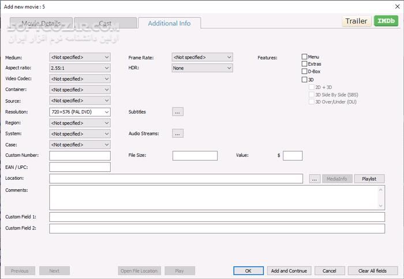Open the Aspect ratio dropdown
The height and width of the screenshot is (279, 404).
tap(80, 68)
